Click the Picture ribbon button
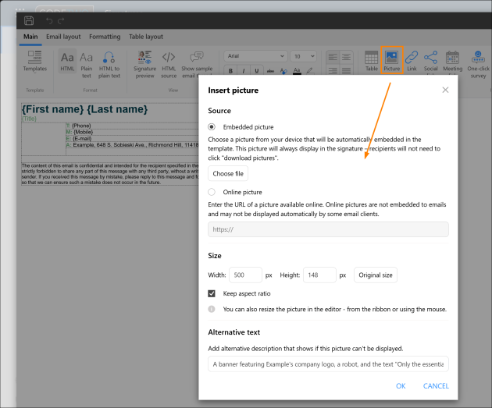The height and width of the screenshot is (408, 492). 392,60
